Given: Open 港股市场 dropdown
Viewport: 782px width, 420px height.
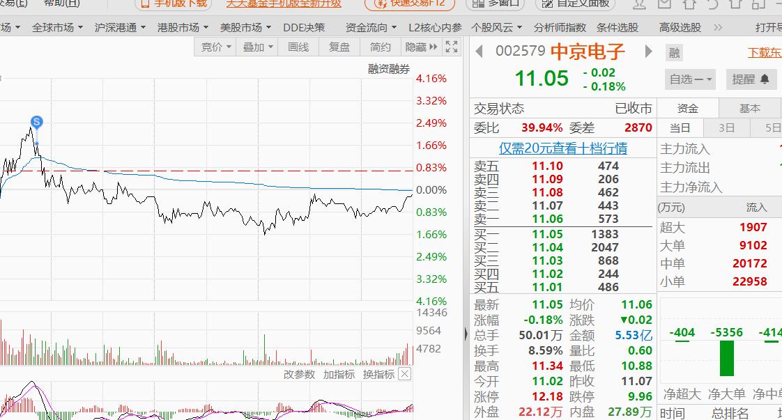Looking at the screenshot, I should coord(183,27).
